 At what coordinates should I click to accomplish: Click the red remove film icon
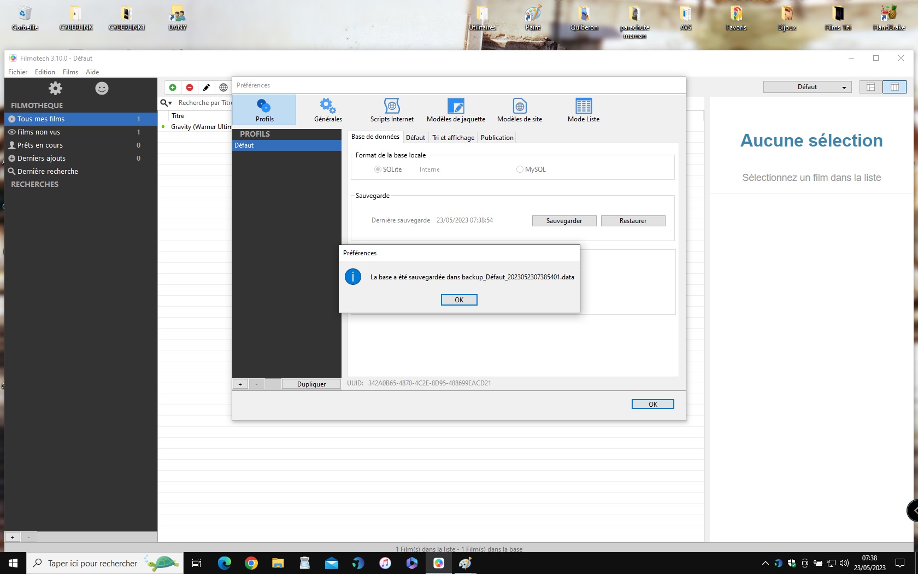click(x=190, y=87)
